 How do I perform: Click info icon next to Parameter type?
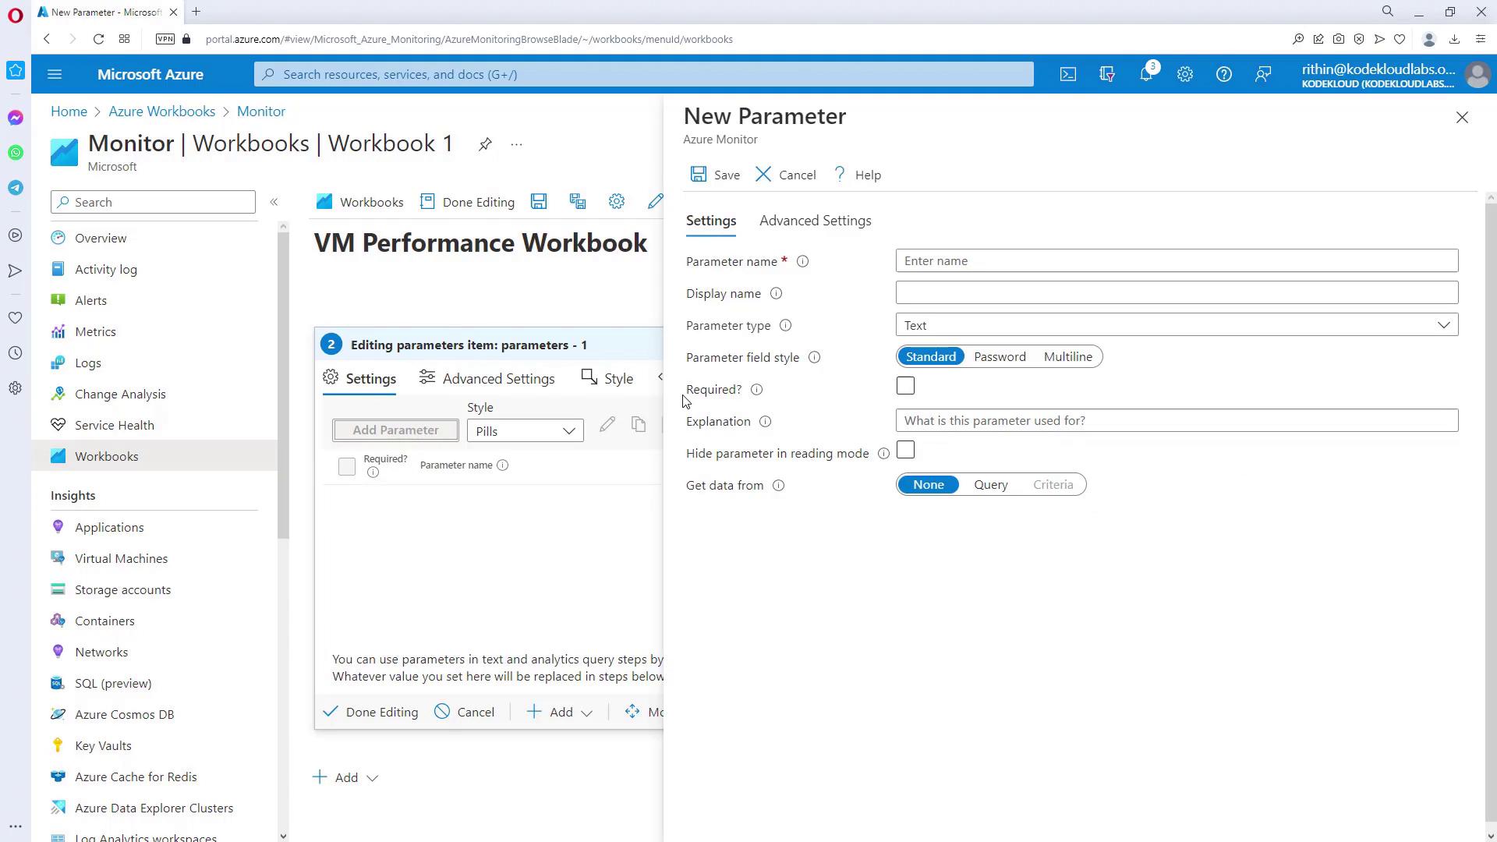tap(785, 326)
